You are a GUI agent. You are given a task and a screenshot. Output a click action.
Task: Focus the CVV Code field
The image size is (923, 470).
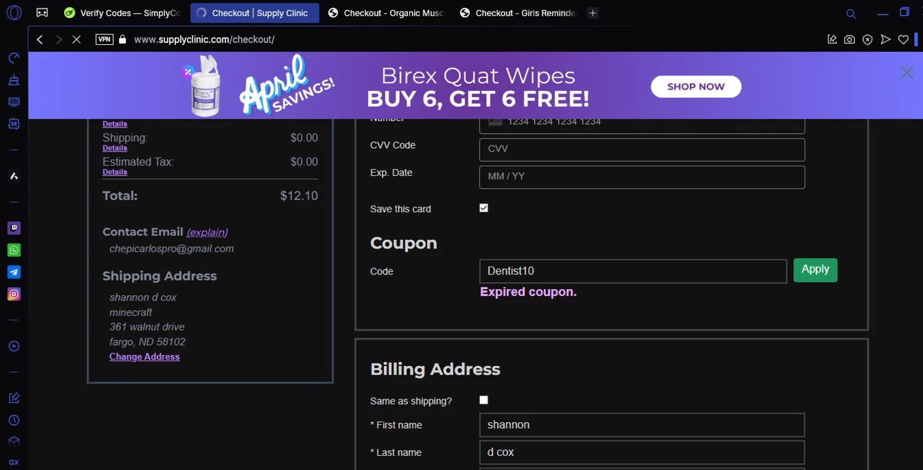[x=642, y=149]
